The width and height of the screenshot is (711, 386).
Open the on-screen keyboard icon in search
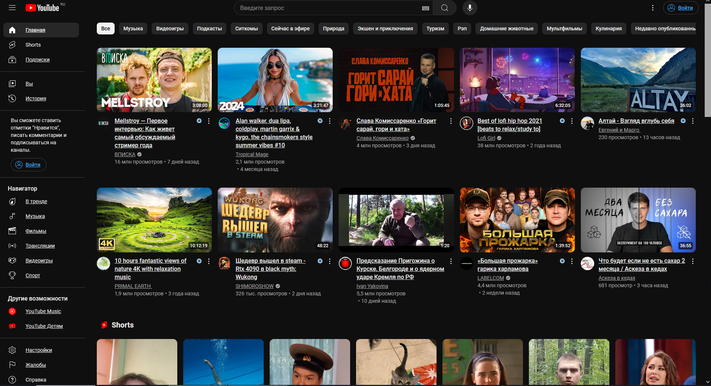[x=425, y=8]
